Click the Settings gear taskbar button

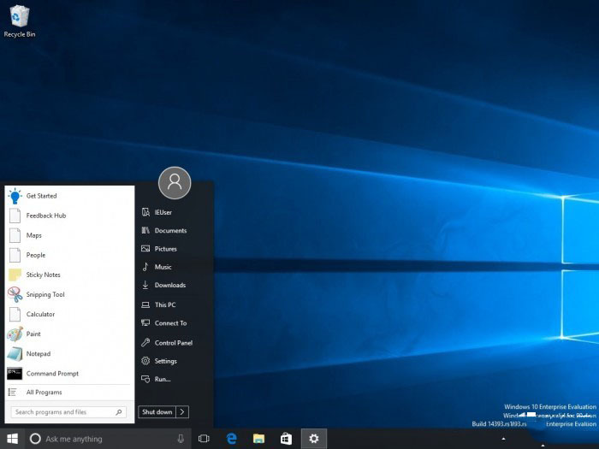(x=314, y=439)
